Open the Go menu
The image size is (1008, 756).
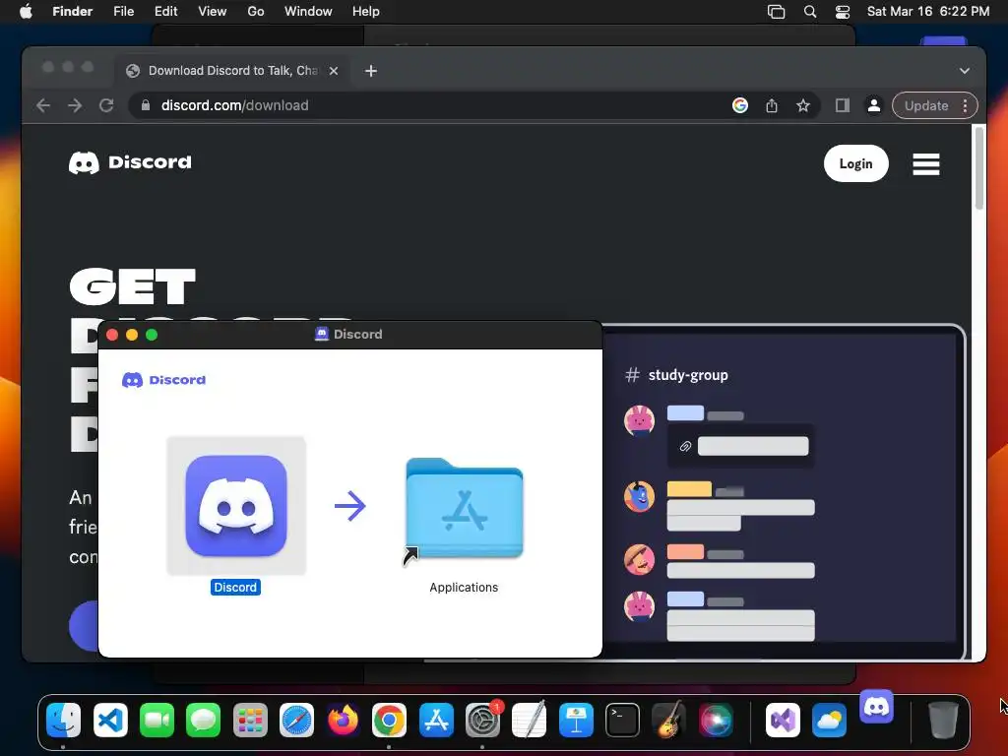click(256, 12)
